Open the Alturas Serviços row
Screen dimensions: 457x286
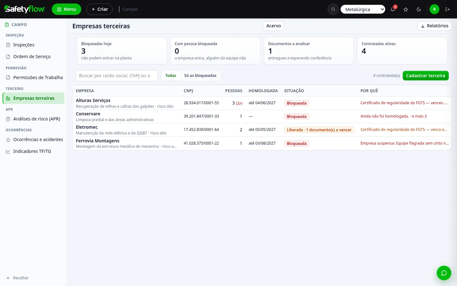point(262,103)
